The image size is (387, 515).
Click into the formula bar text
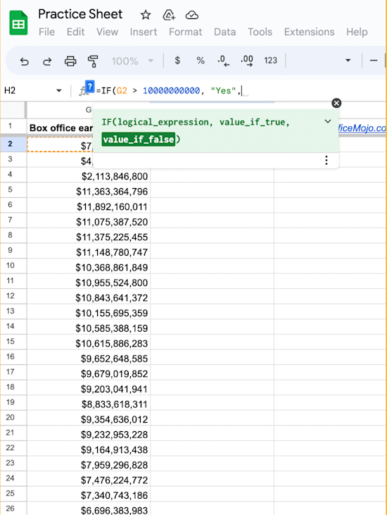pos(169,91)
